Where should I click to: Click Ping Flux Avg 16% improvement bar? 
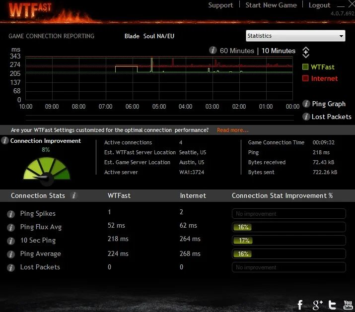click(x=288, y=227)
